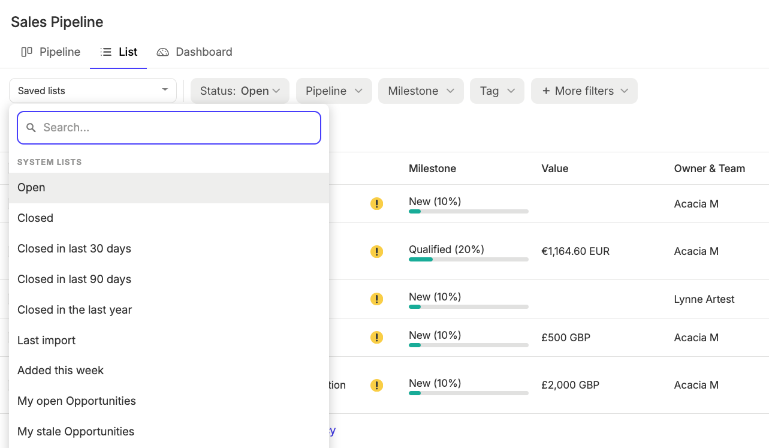This screenshot has height=448, width=769.
Task: Select My stale Opportunities
Action: (x=169, y=432)
